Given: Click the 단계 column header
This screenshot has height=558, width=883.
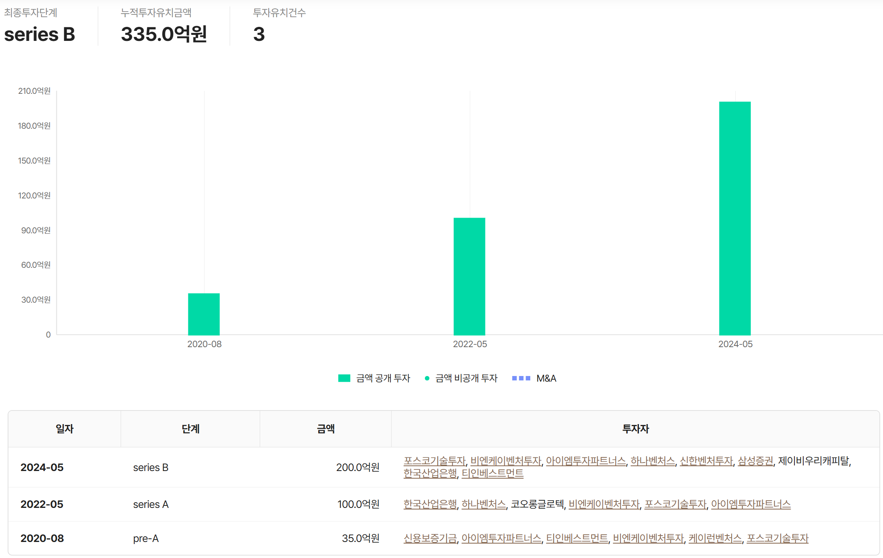Looking at the screenshot, I should [190, 429].
